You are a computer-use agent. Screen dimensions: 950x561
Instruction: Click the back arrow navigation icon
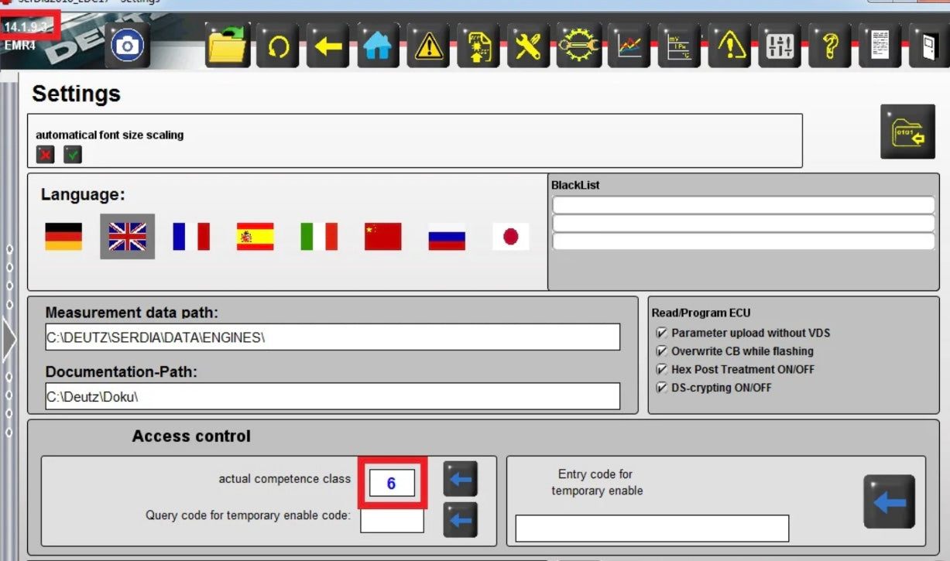click(x=328, y=46)
